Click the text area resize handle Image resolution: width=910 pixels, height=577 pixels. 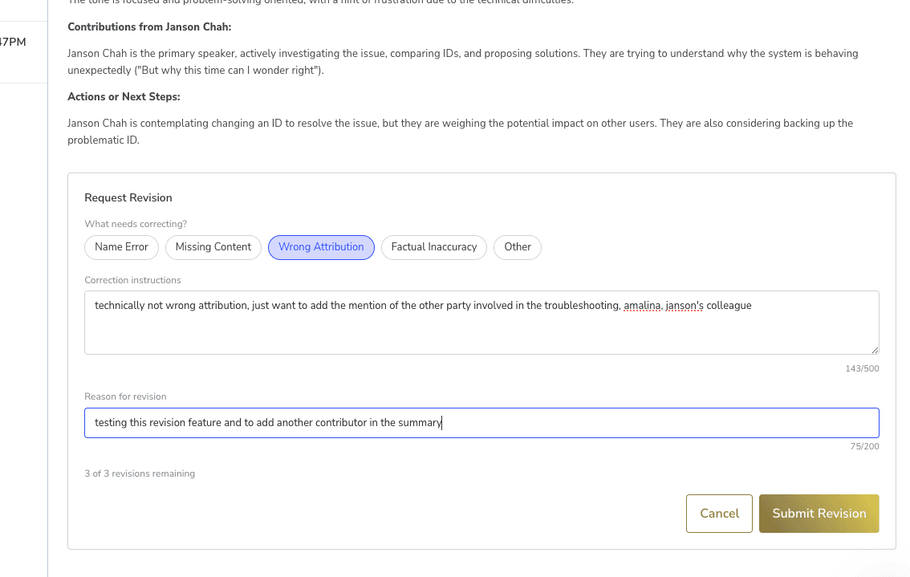point(875,350)
